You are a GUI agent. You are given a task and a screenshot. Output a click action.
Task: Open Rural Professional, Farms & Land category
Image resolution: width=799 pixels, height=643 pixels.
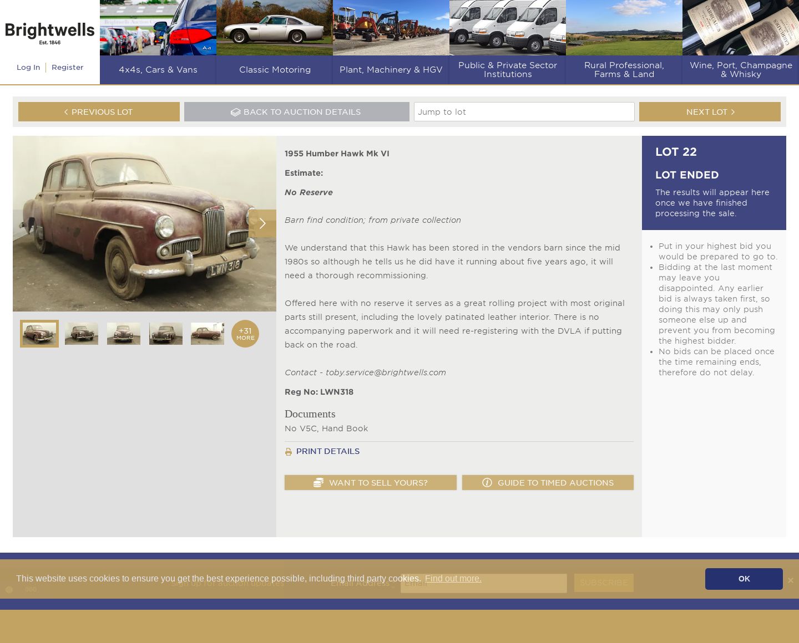pos(624,70)
